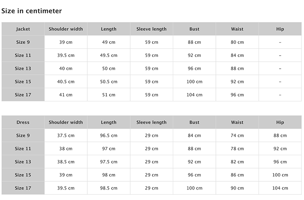Select the Dress Waist column header

tap(237, 122)
